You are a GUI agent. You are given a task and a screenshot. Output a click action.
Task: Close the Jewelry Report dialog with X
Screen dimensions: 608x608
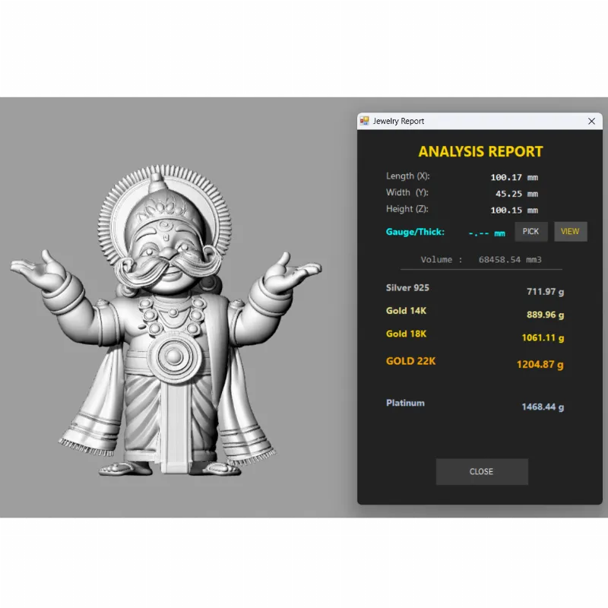[x=591, y=121]
